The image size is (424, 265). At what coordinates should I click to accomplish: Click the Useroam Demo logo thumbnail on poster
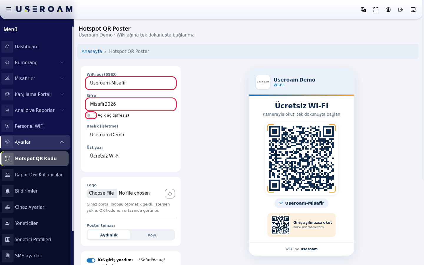pyautogui.click(x=263, y=82)
